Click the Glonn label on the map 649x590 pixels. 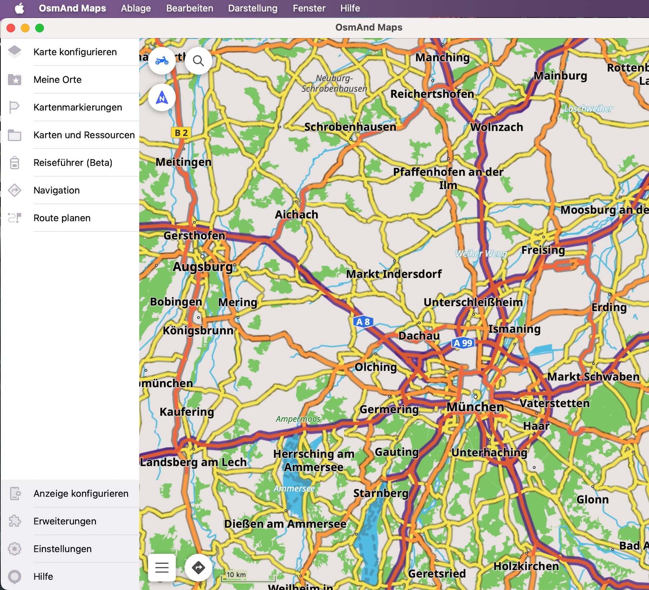tap(593, 499)
